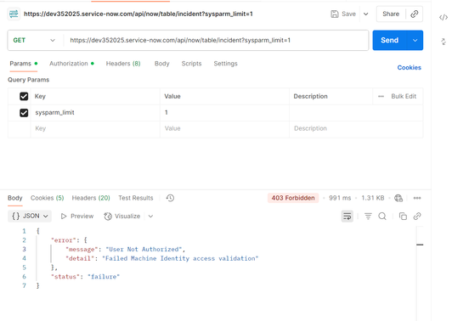Expand the Visualize options chevron
The image size is (452, 321).
coord(150,216)
